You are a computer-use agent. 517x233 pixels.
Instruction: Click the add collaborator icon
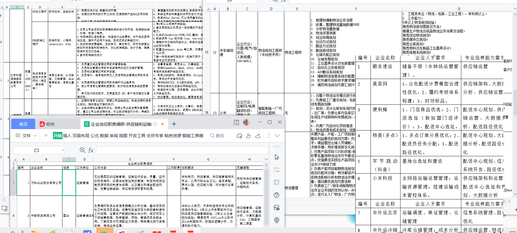(x=248, y=136)
